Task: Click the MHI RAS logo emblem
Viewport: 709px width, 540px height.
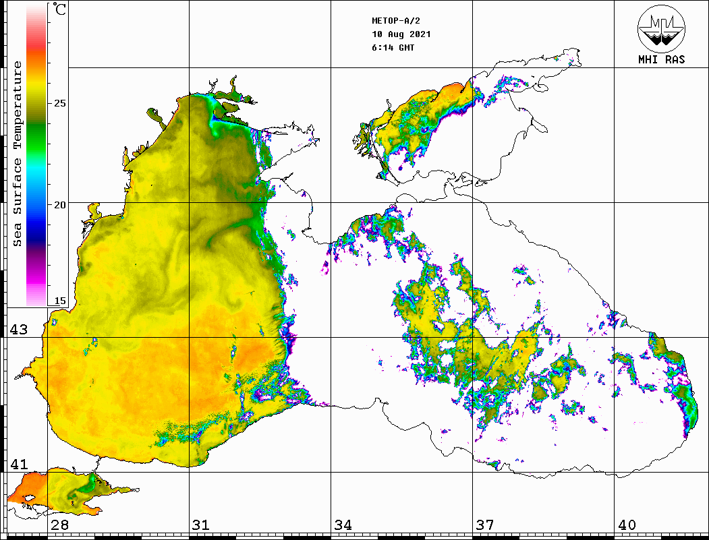Action: [x=661, y=28]
